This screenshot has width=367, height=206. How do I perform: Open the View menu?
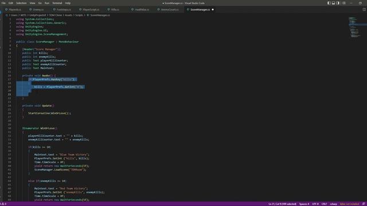tap(32, 3)
